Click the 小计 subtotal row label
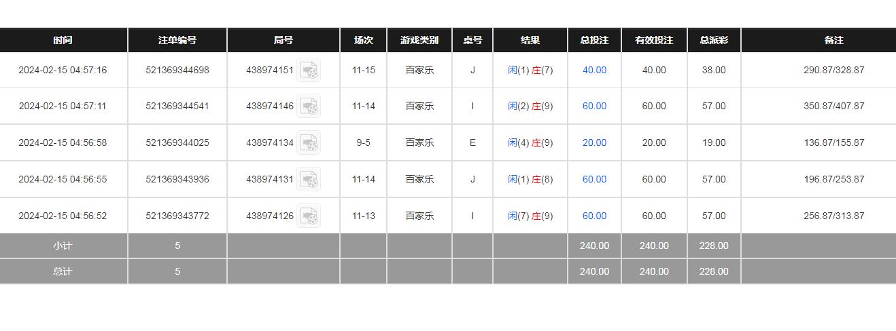 coord(63,246)
